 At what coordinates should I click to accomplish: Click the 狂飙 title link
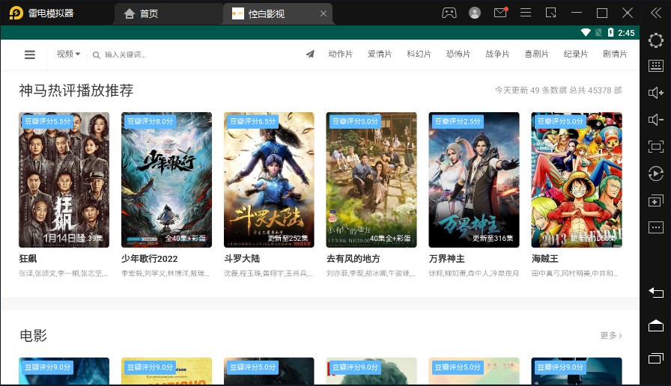click(x=28, y=259)
